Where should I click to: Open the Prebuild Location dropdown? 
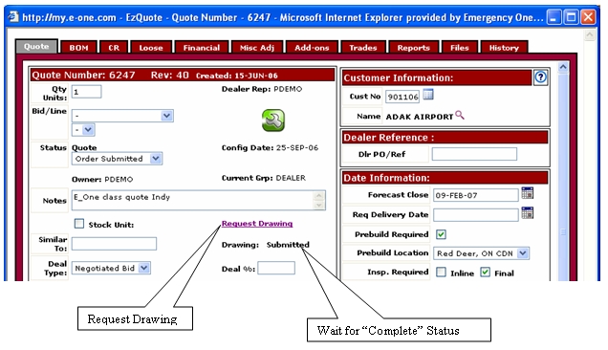[481, 253]
